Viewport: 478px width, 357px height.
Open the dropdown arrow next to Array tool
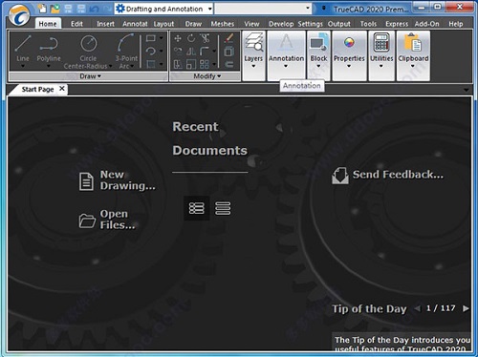pos(214,64)
